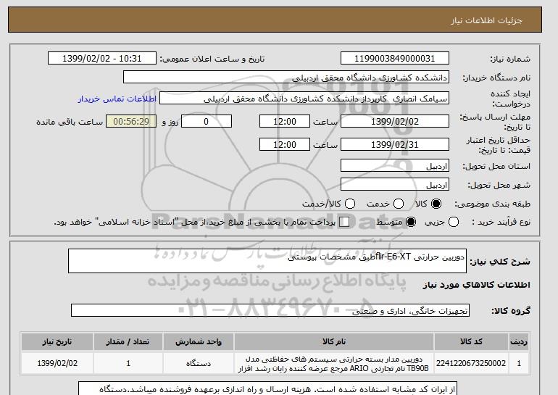Choose the جزیی purchase process option

pos(454,222)
